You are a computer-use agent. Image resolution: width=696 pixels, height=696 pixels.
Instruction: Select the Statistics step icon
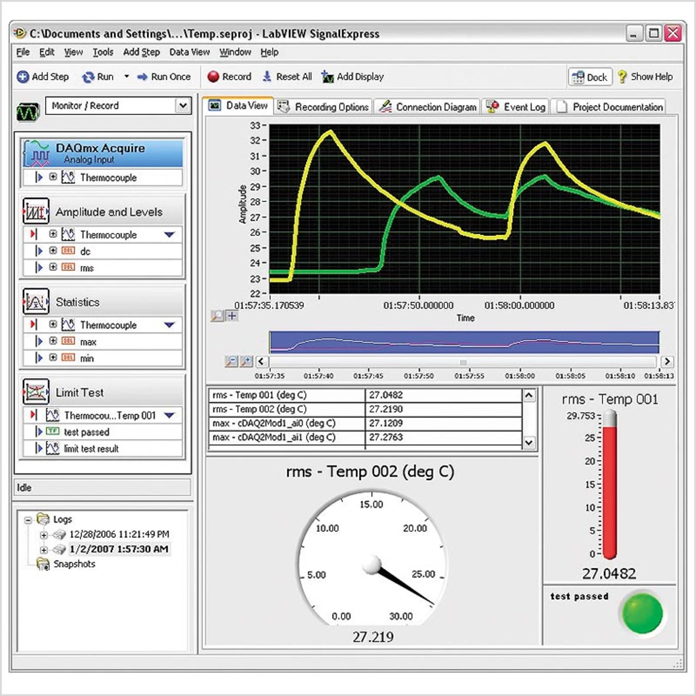click(36, 301)
